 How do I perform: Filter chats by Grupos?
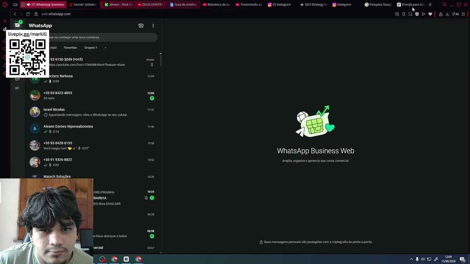click(91, 48)
